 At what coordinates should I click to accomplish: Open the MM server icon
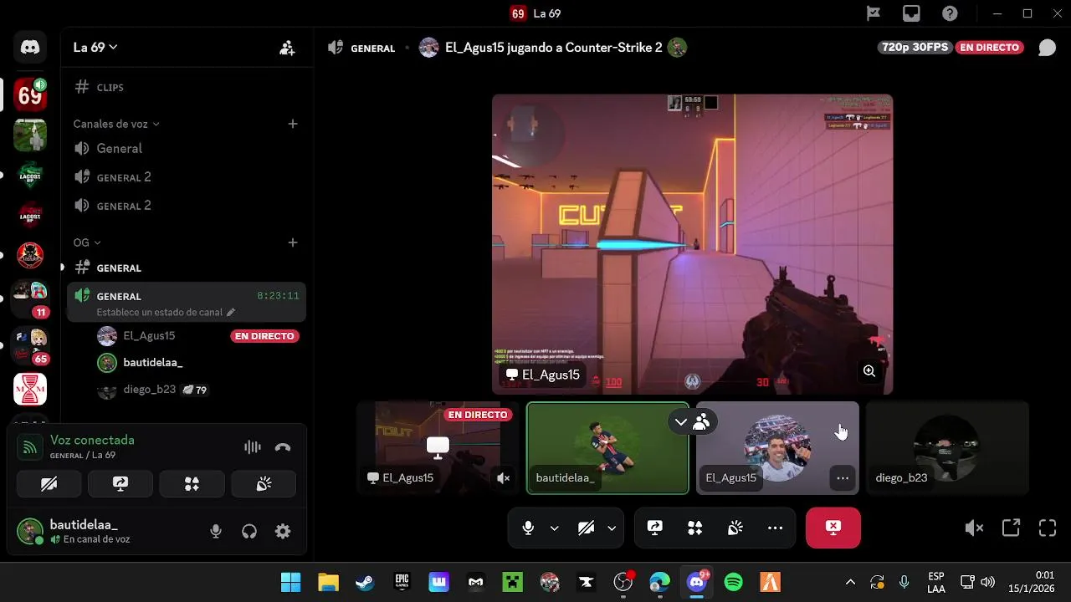click(30, 389)
